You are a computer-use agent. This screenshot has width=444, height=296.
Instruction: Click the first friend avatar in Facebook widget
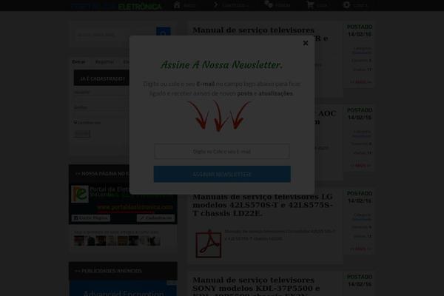(x=79, y=240)
